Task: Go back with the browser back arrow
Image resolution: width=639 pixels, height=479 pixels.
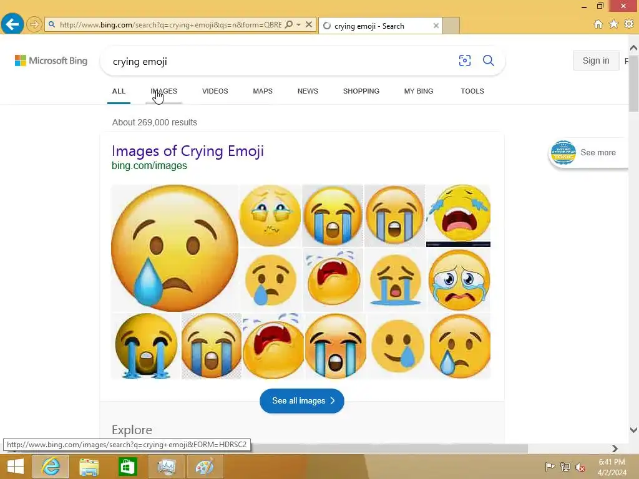Action: pos(12,24)
